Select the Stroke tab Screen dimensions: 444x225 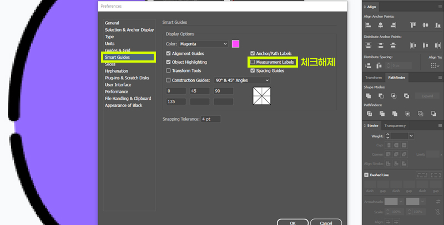click(372, 125)
